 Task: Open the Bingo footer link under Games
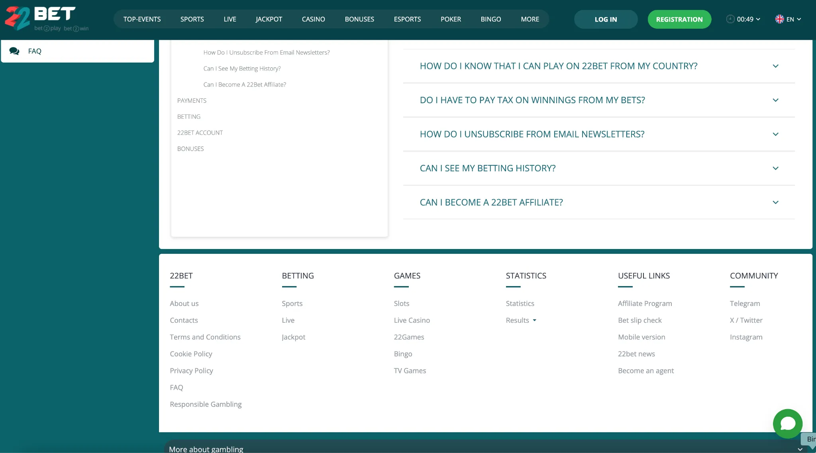pos(403,354)
